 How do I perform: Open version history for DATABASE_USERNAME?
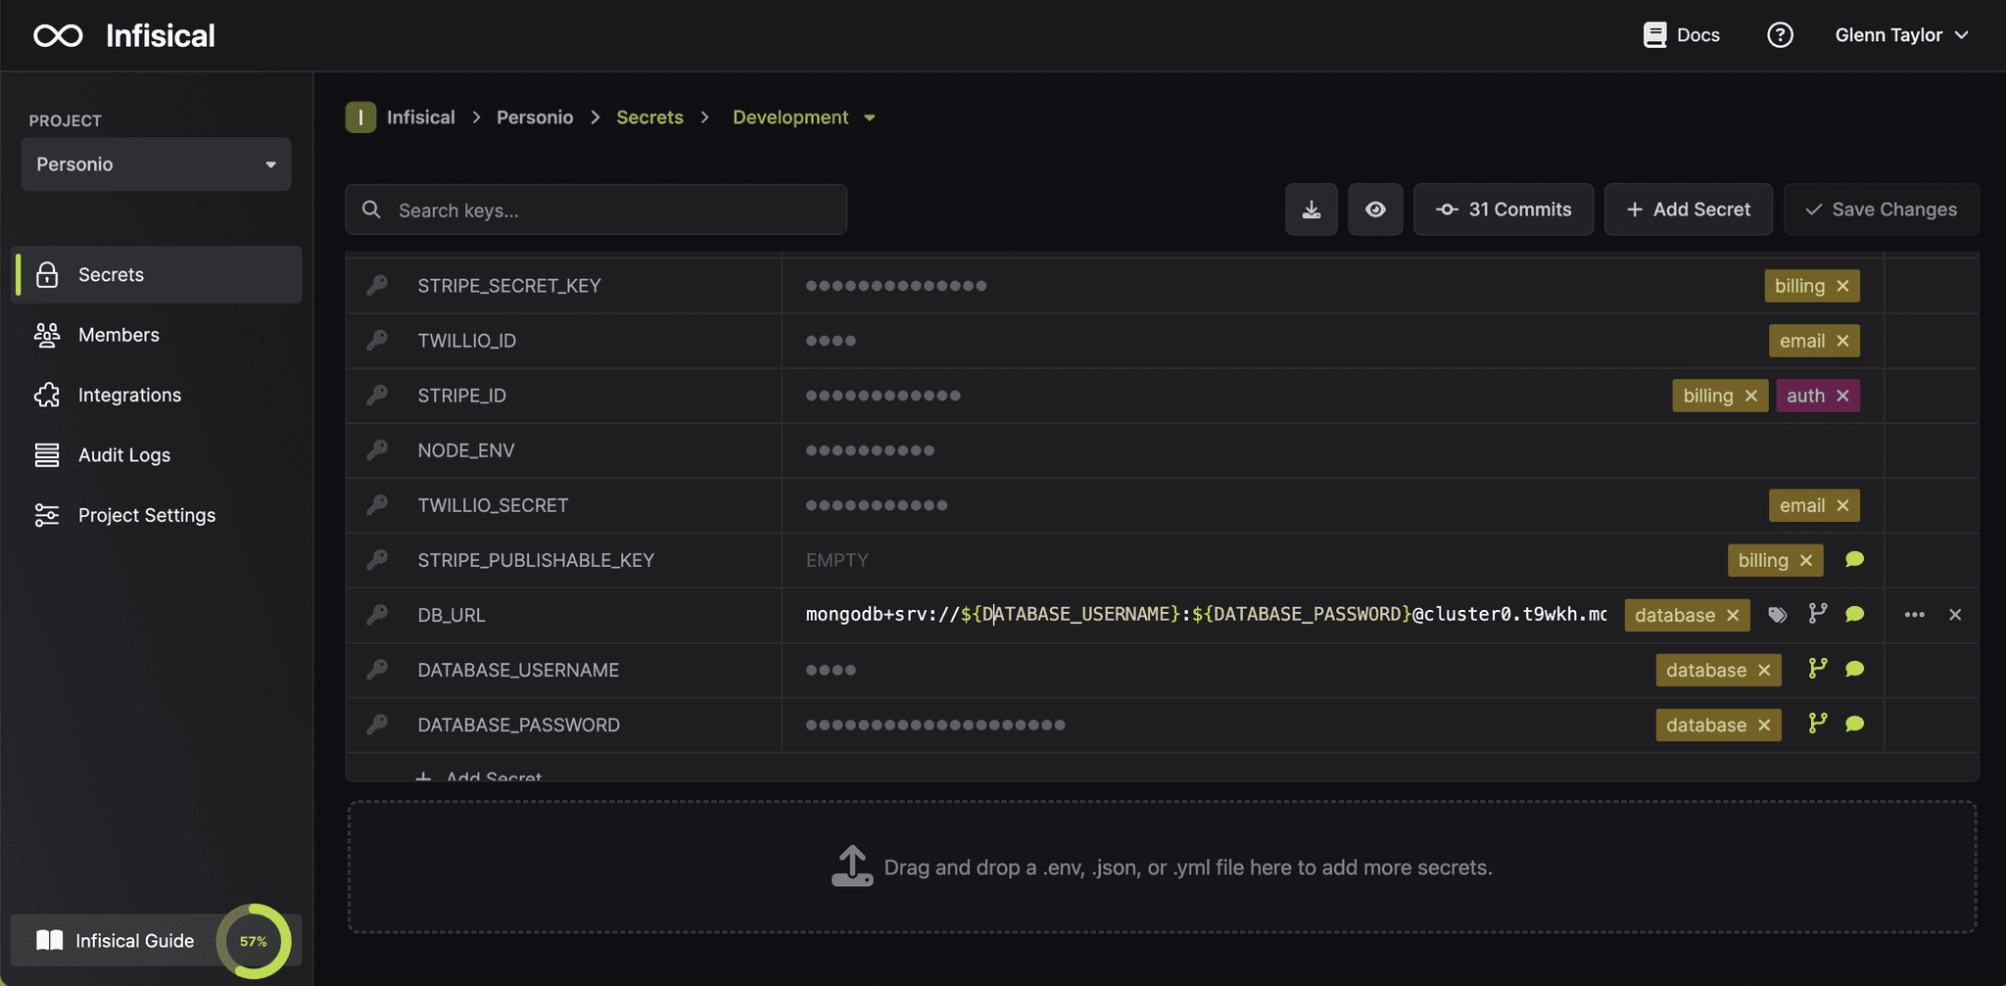point(1818,670)
